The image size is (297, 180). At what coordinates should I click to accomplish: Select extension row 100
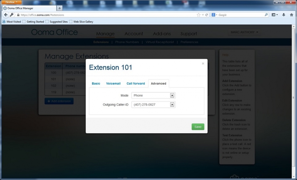(65, 73)
